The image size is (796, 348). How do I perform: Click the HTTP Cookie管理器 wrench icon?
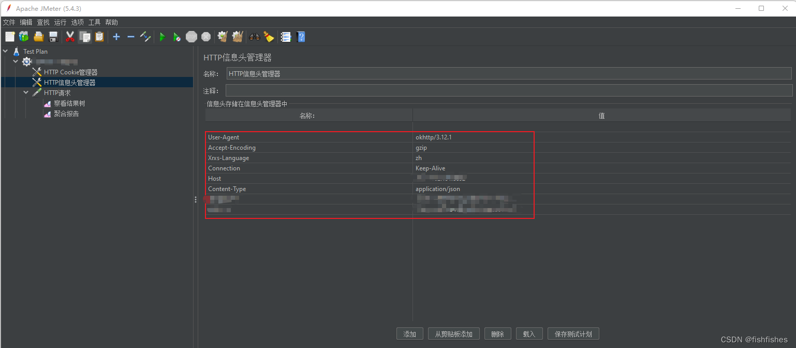[x=37, y=72]
